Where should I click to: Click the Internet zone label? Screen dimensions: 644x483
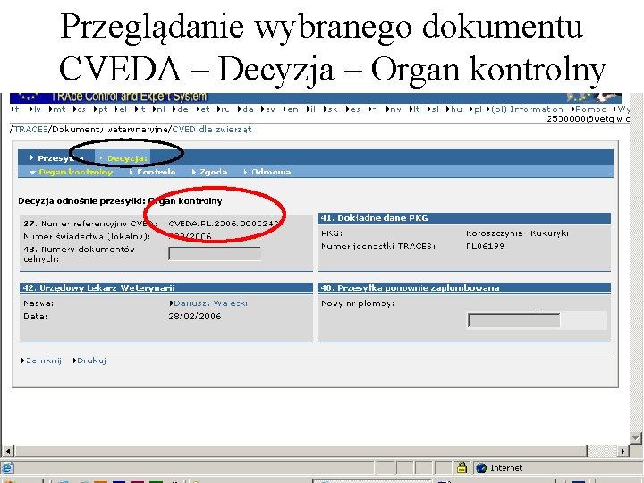click(506, 468)
